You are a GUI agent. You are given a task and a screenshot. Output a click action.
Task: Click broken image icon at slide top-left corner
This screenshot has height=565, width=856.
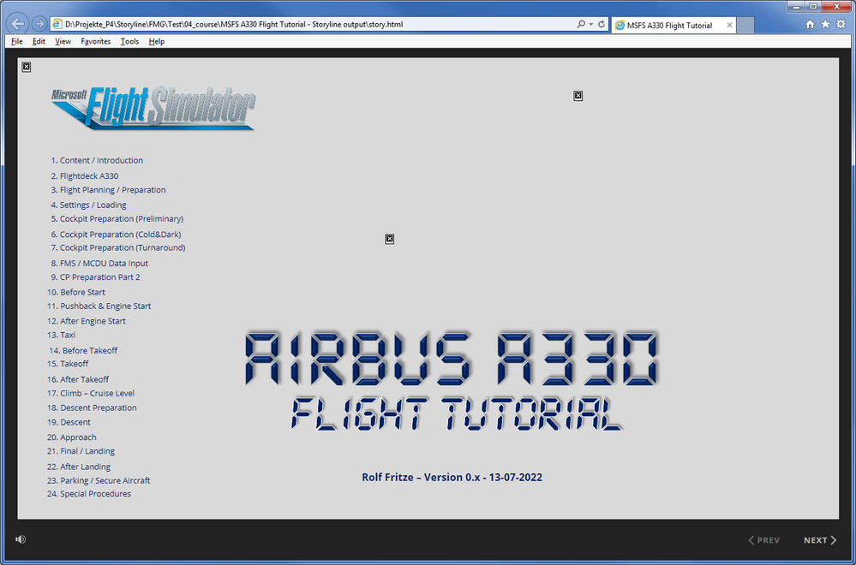[x=27, y=67]
